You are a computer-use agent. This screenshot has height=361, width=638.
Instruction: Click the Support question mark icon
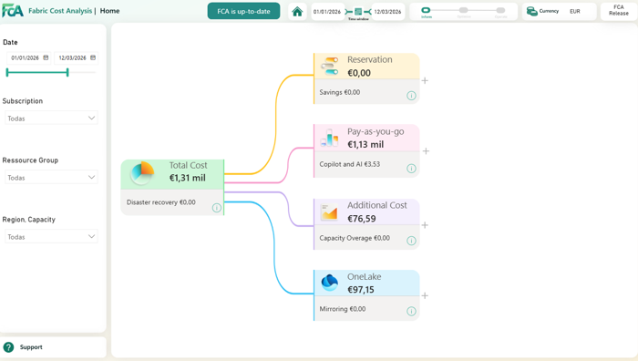coord(8,347)
